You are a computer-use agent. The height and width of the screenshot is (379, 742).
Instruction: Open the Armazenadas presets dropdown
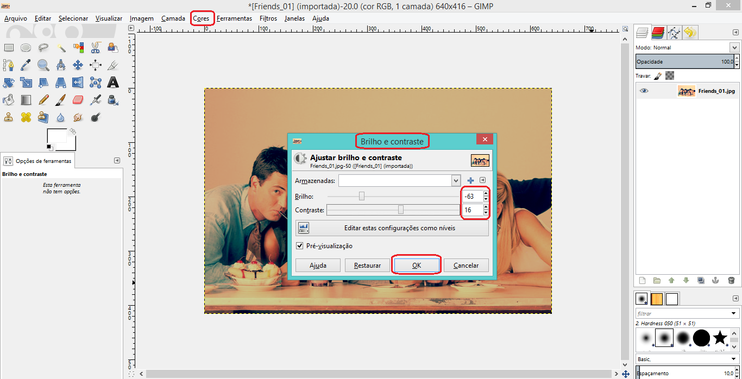coord(456,180)
